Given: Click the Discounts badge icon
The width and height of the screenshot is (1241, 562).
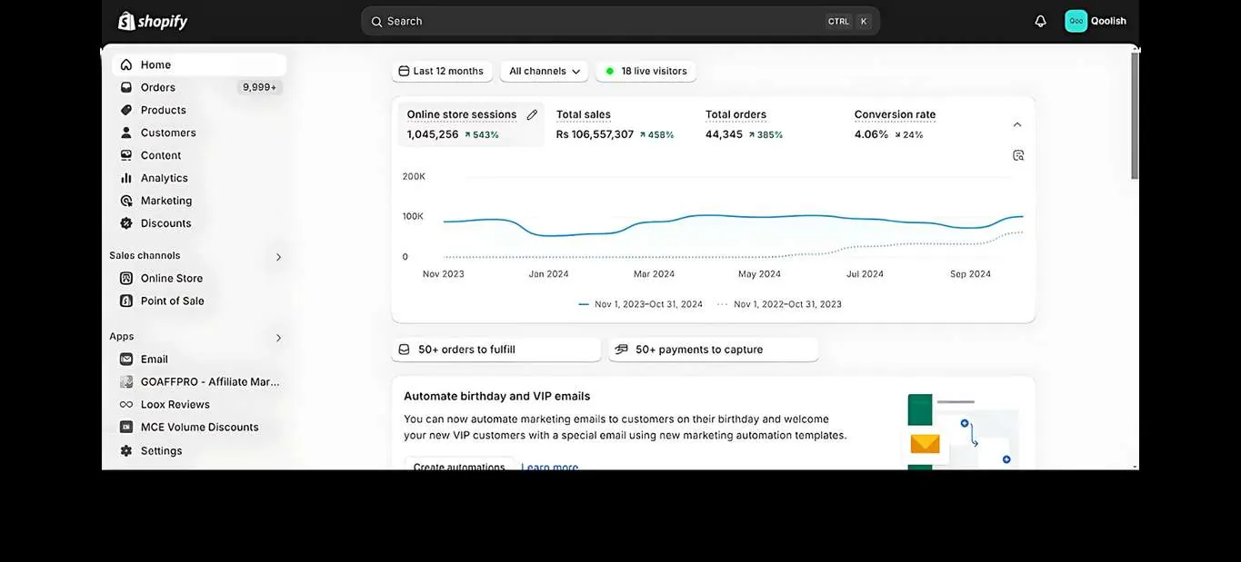Looking at the screenshot, I should [x=126, y=223].
